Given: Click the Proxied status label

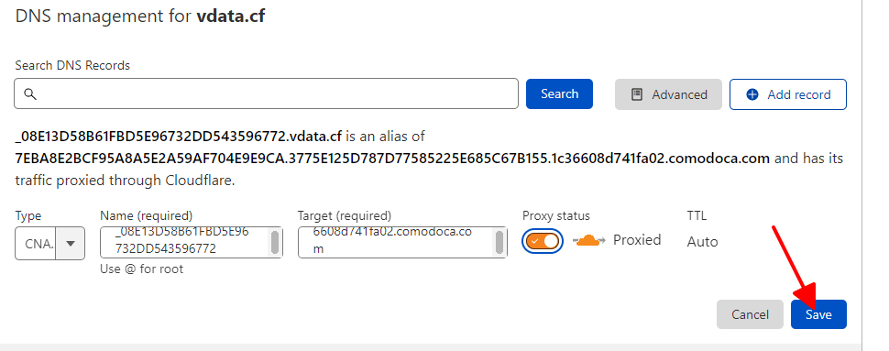Looking at the screenshot, I should tap(637, 240).
